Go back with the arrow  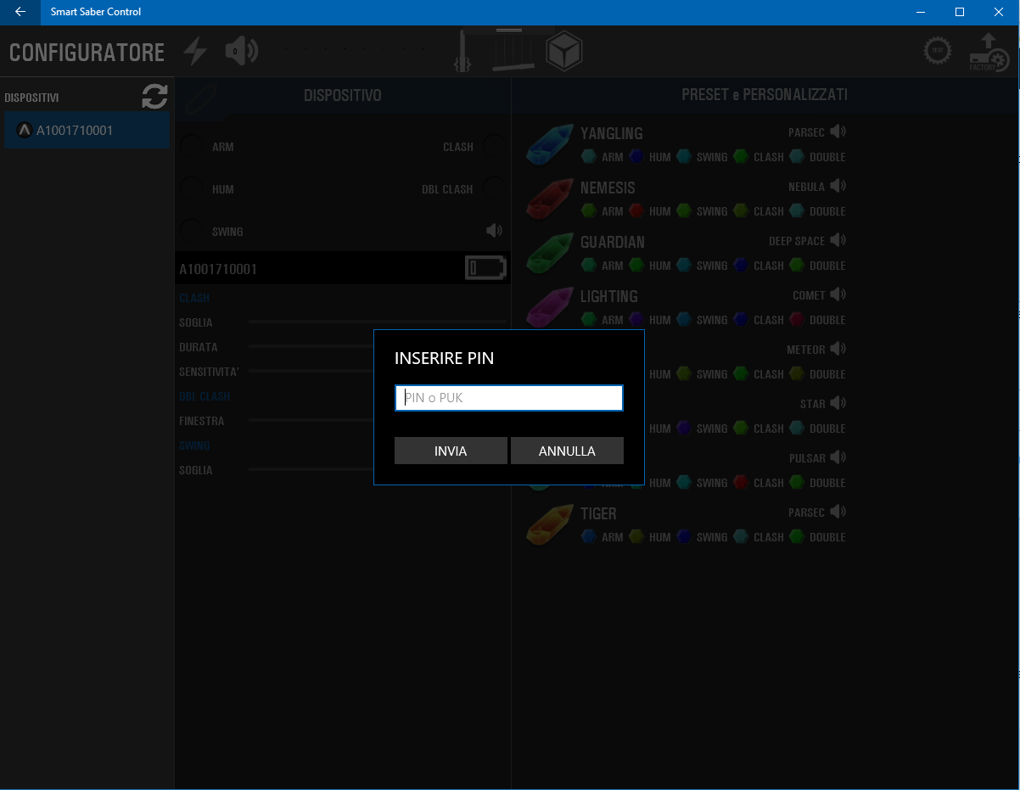tap(20, 12)
